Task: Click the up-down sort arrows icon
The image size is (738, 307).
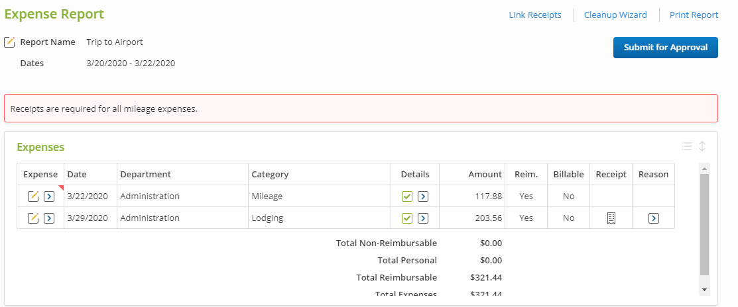Action: [702, 147]
